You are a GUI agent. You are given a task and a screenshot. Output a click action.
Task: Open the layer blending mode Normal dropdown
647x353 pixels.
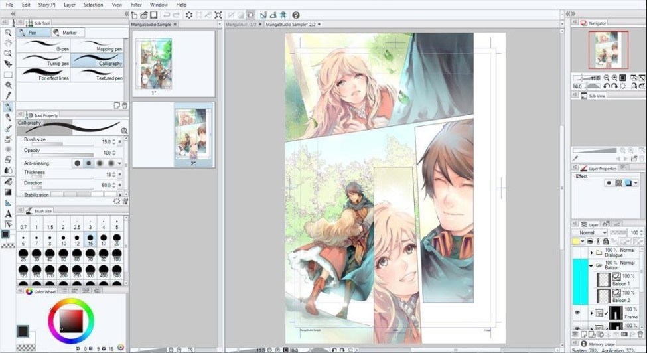[591, 233]
